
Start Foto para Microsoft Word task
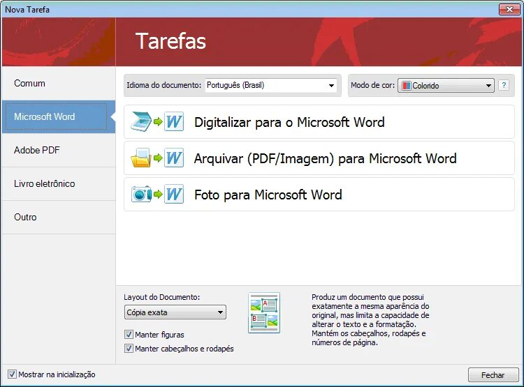319,194
